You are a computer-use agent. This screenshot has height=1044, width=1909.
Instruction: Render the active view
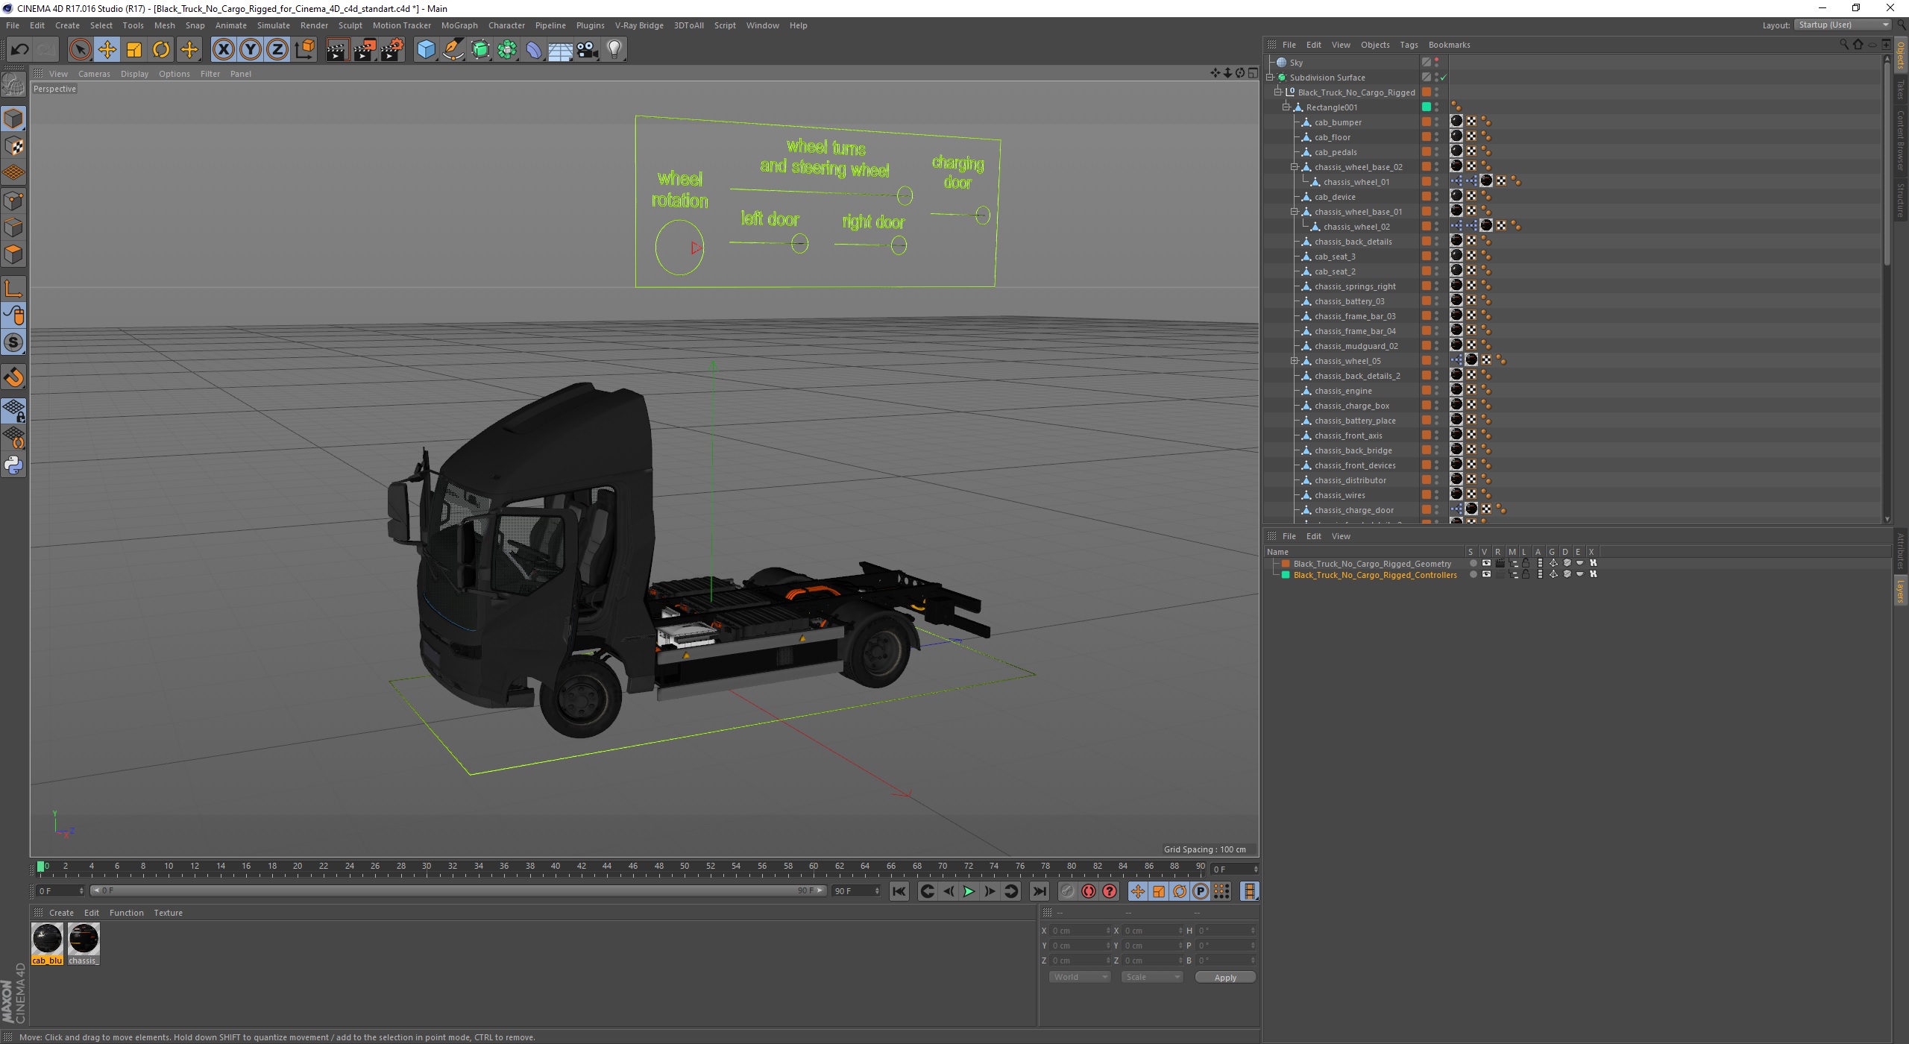(x=337, y=49)
